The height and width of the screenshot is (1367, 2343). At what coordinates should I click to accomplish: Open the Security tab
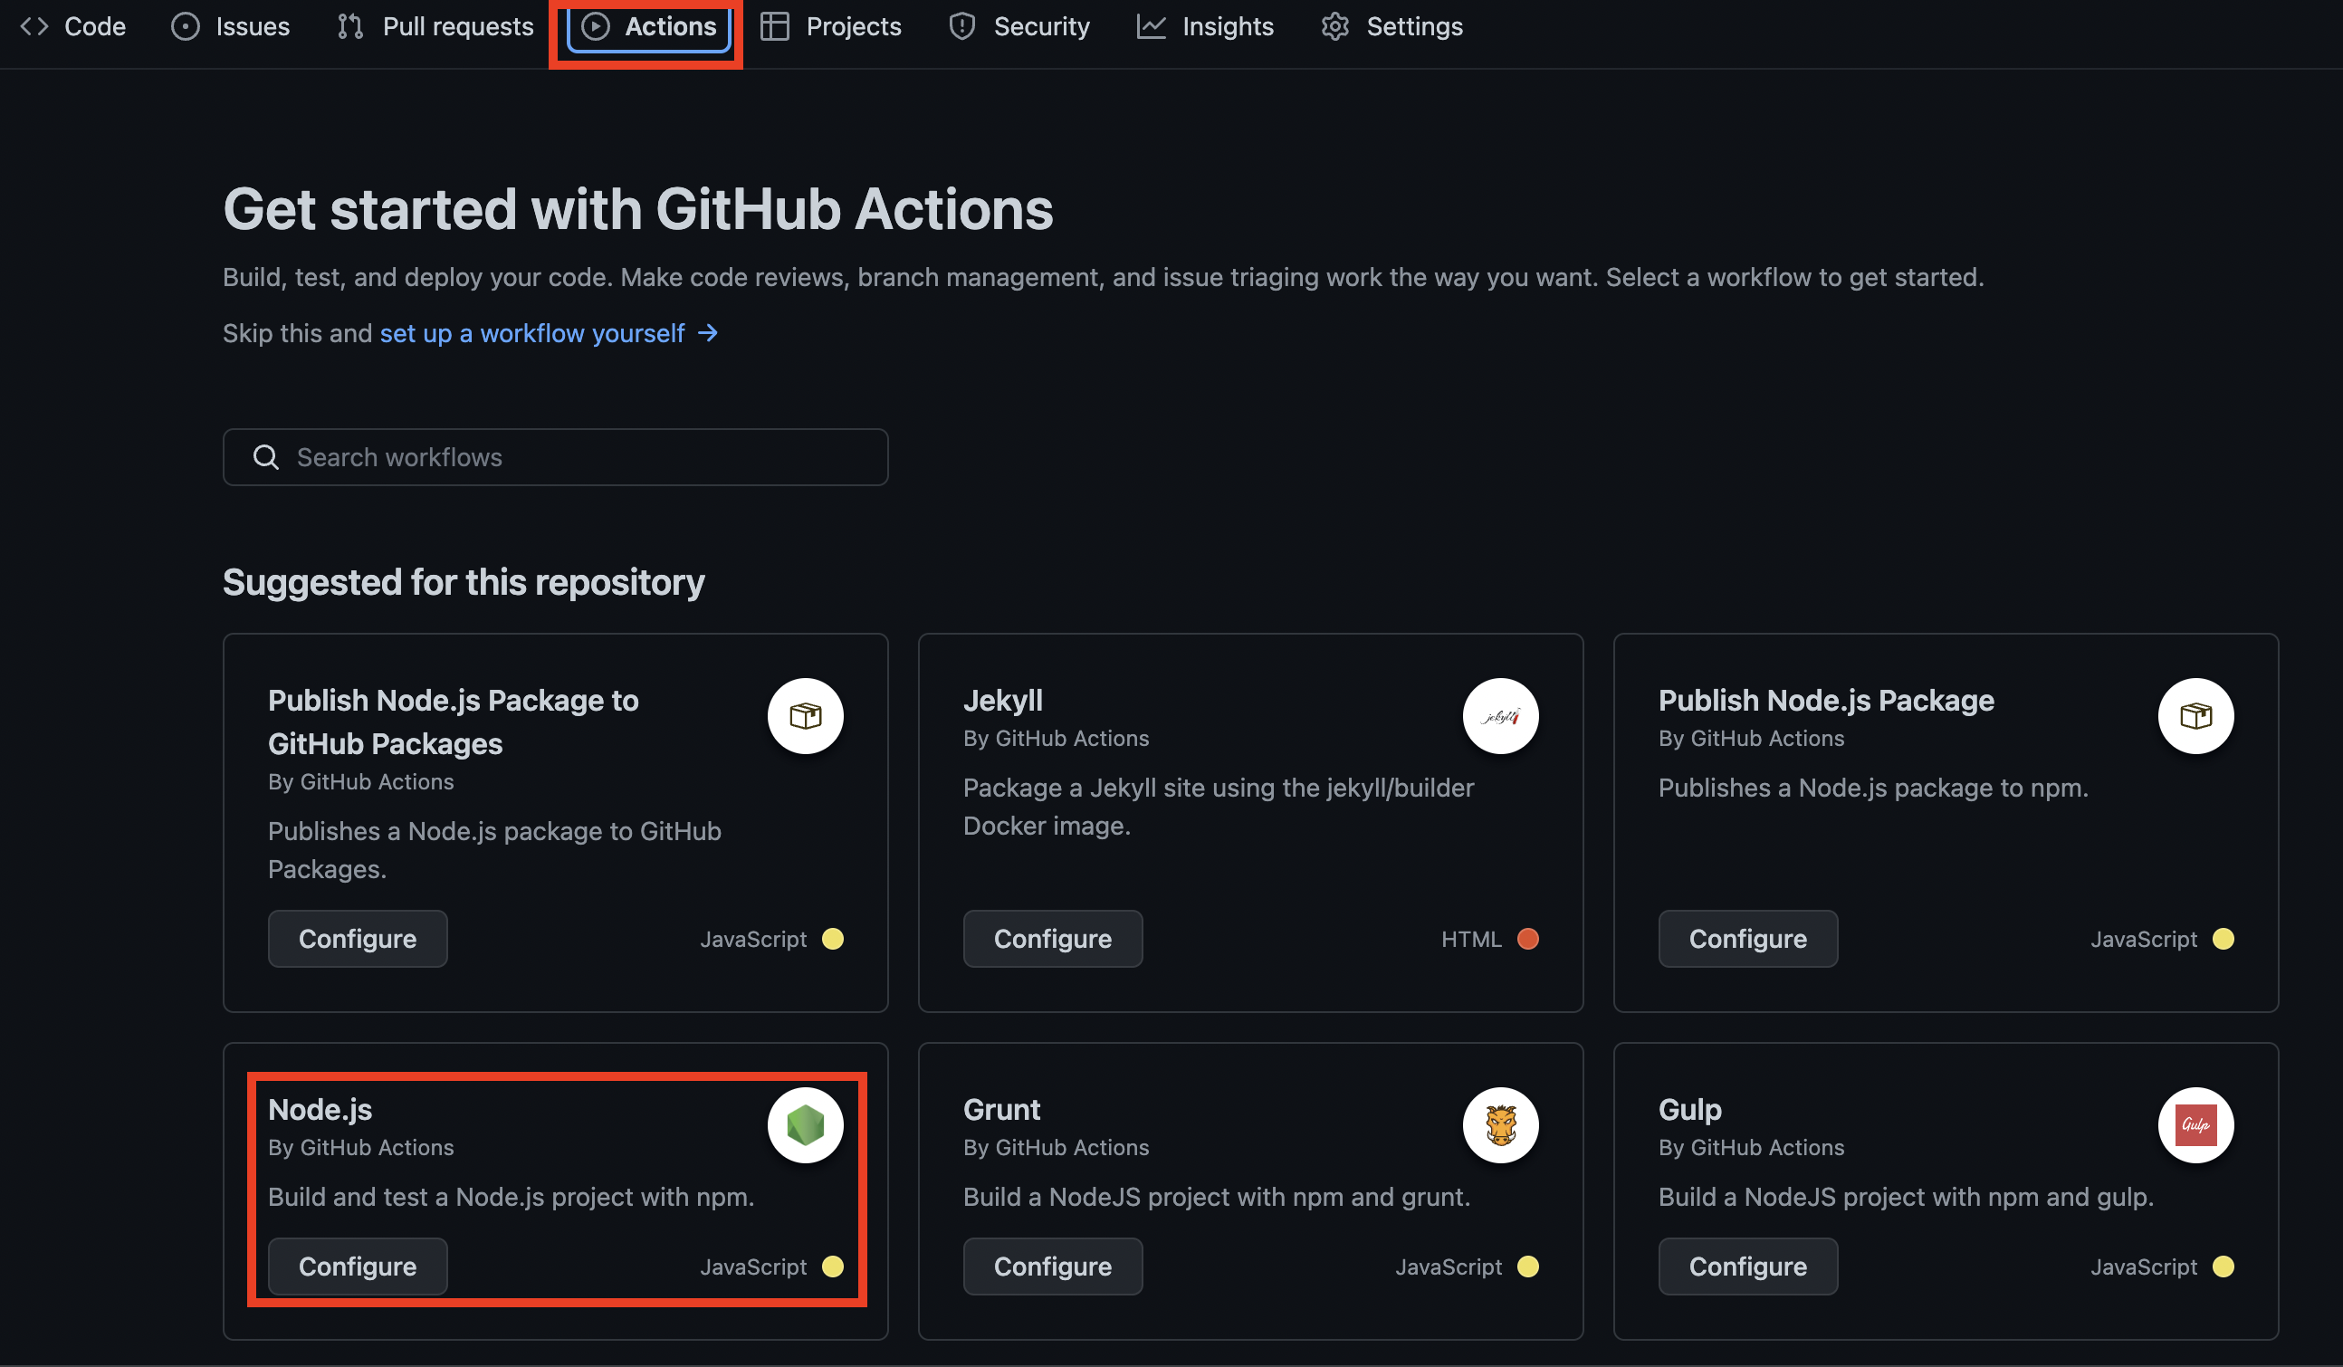click(x=1019, y=26)
